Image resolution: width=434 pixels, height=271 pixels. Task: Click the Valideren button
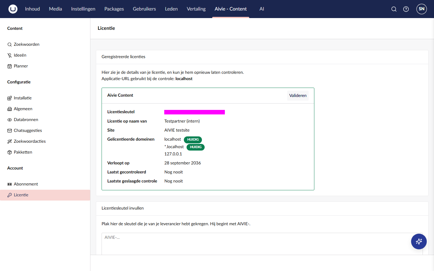coord(298,95)
